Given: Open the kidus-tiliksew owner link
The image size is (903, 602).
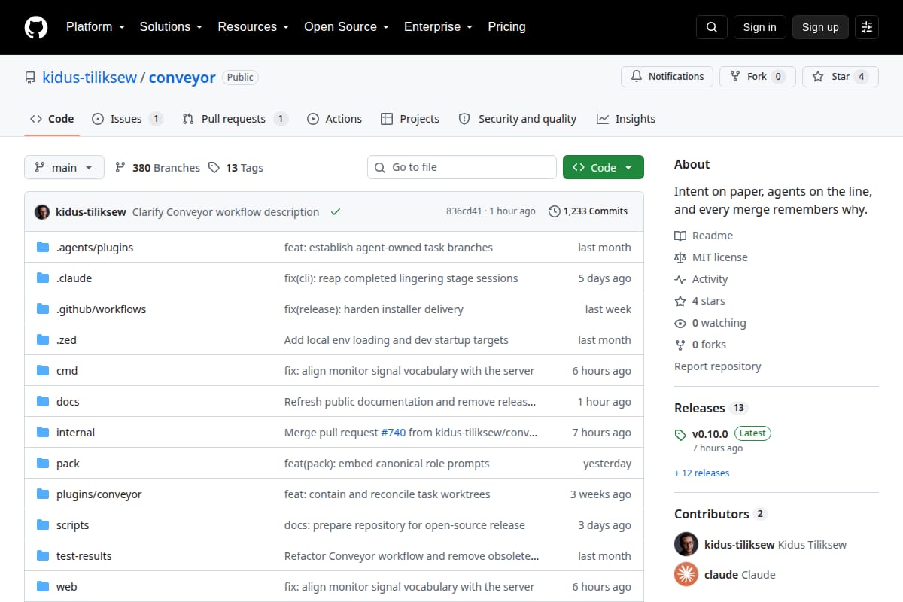Looking at the screenshot, I should pyautogui.click(x=90, y=78).
